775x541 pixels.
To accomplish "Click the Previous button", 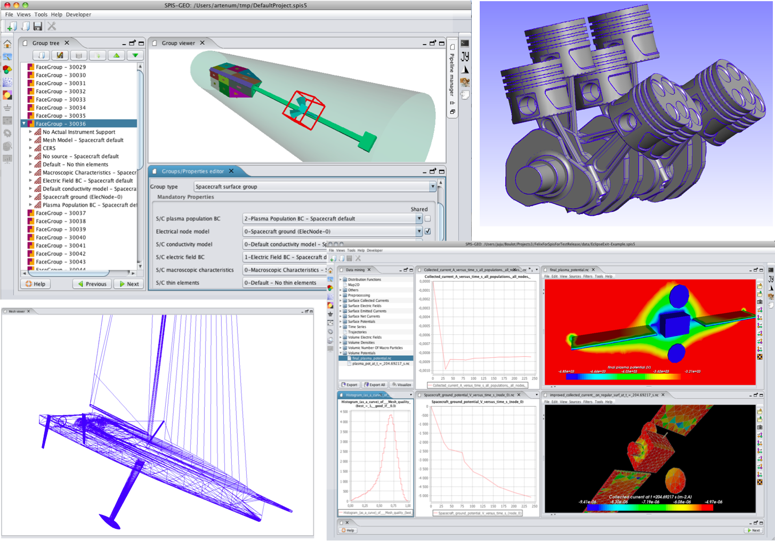I will [92, 284].
